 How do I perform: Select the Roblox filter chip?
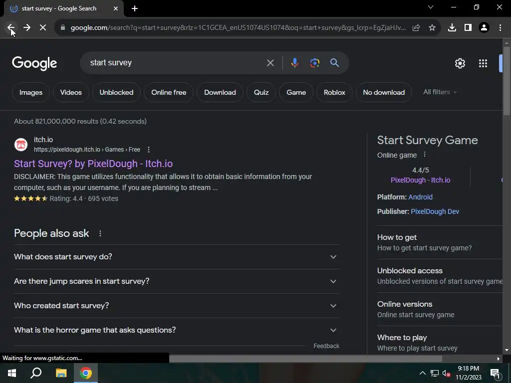pos(334,92)
